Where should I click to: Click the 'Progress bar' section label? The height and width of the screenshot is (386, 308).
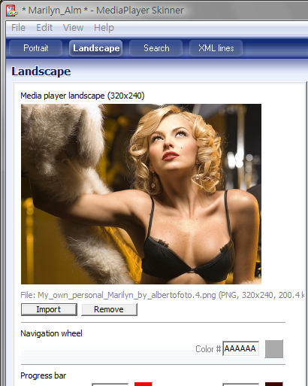pyautogui.click(x=44, y=375)
